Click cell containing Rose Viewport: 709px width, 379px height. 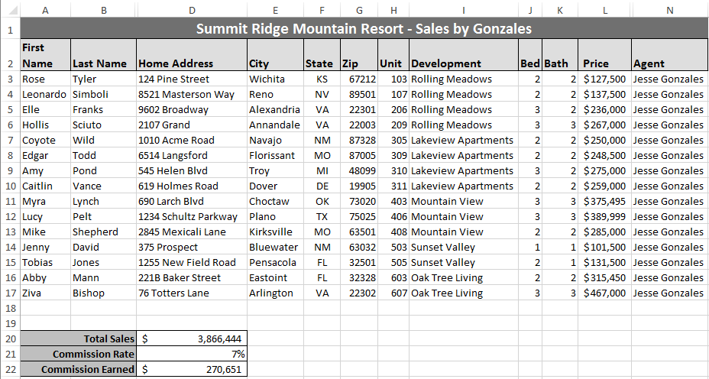coord(45,79)
